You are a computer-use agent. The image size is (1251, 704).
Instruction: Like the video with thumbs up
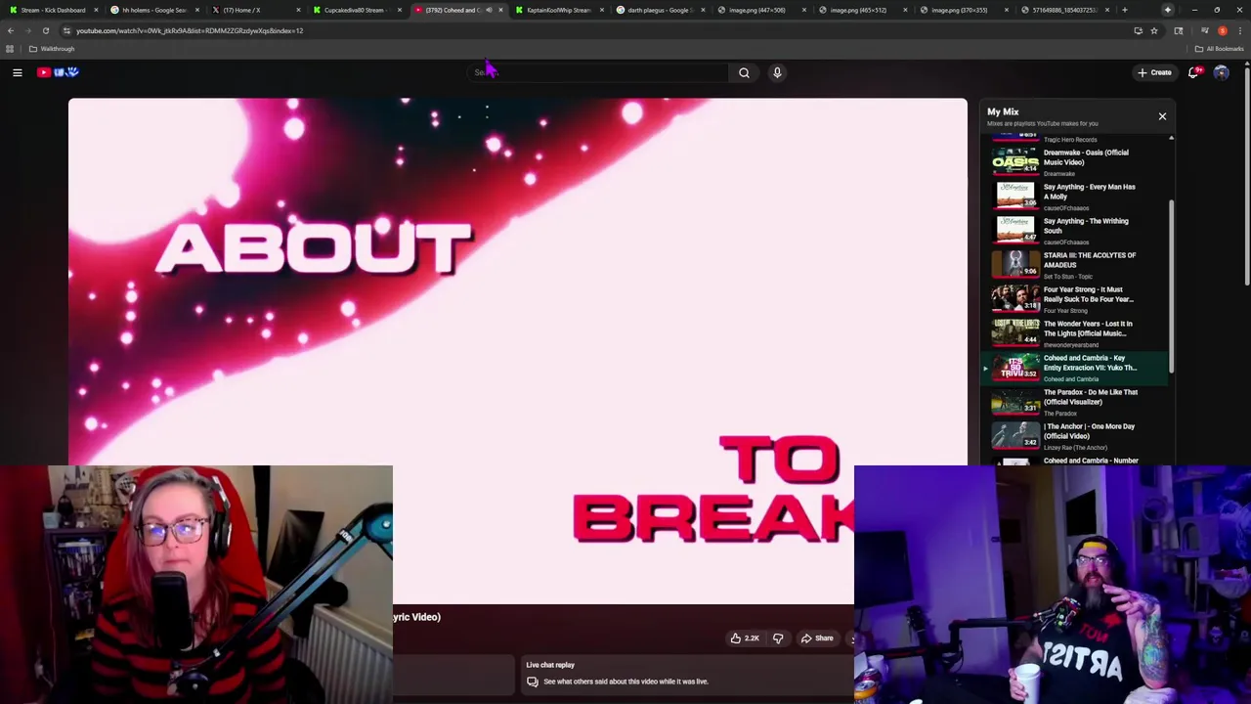coord(745,638)
